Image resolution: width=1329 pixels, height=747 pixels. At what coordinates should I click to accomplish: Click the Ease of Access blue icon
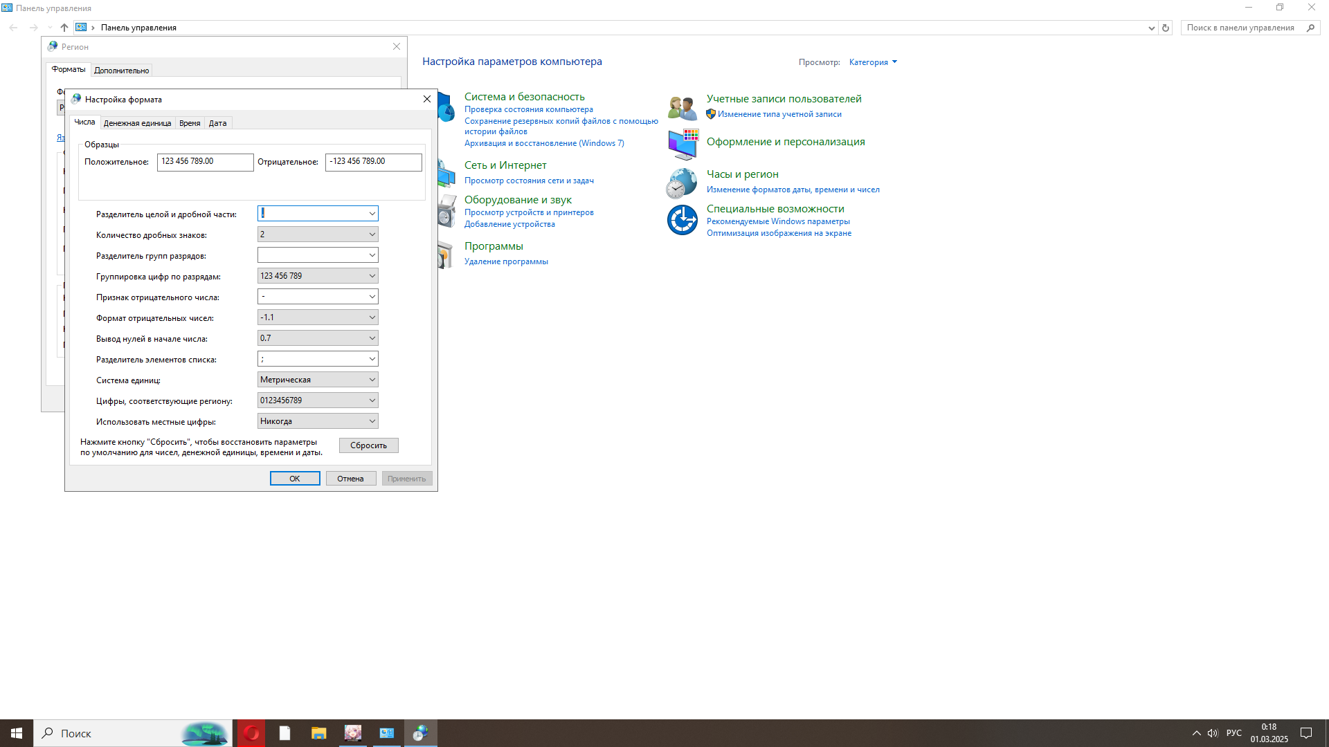[682, 220]
